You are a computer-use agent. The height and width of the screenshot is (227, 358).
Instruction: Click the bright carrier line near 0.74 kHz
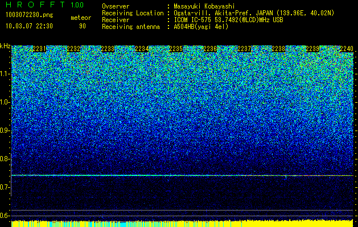pyautogui.click(x=182, y=175)
